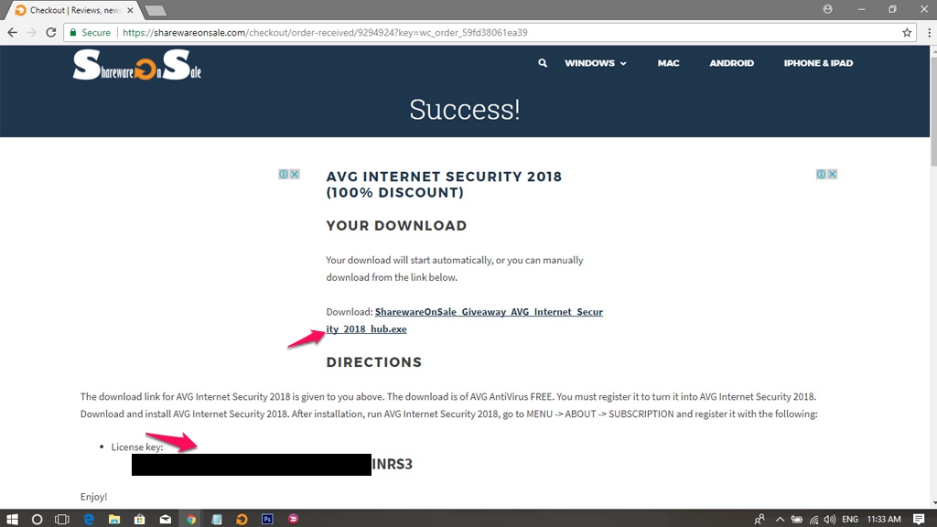Open the Chrome three-dot menu
The width and height of the screenshot is (937, 527).
(x=930, y=32)
